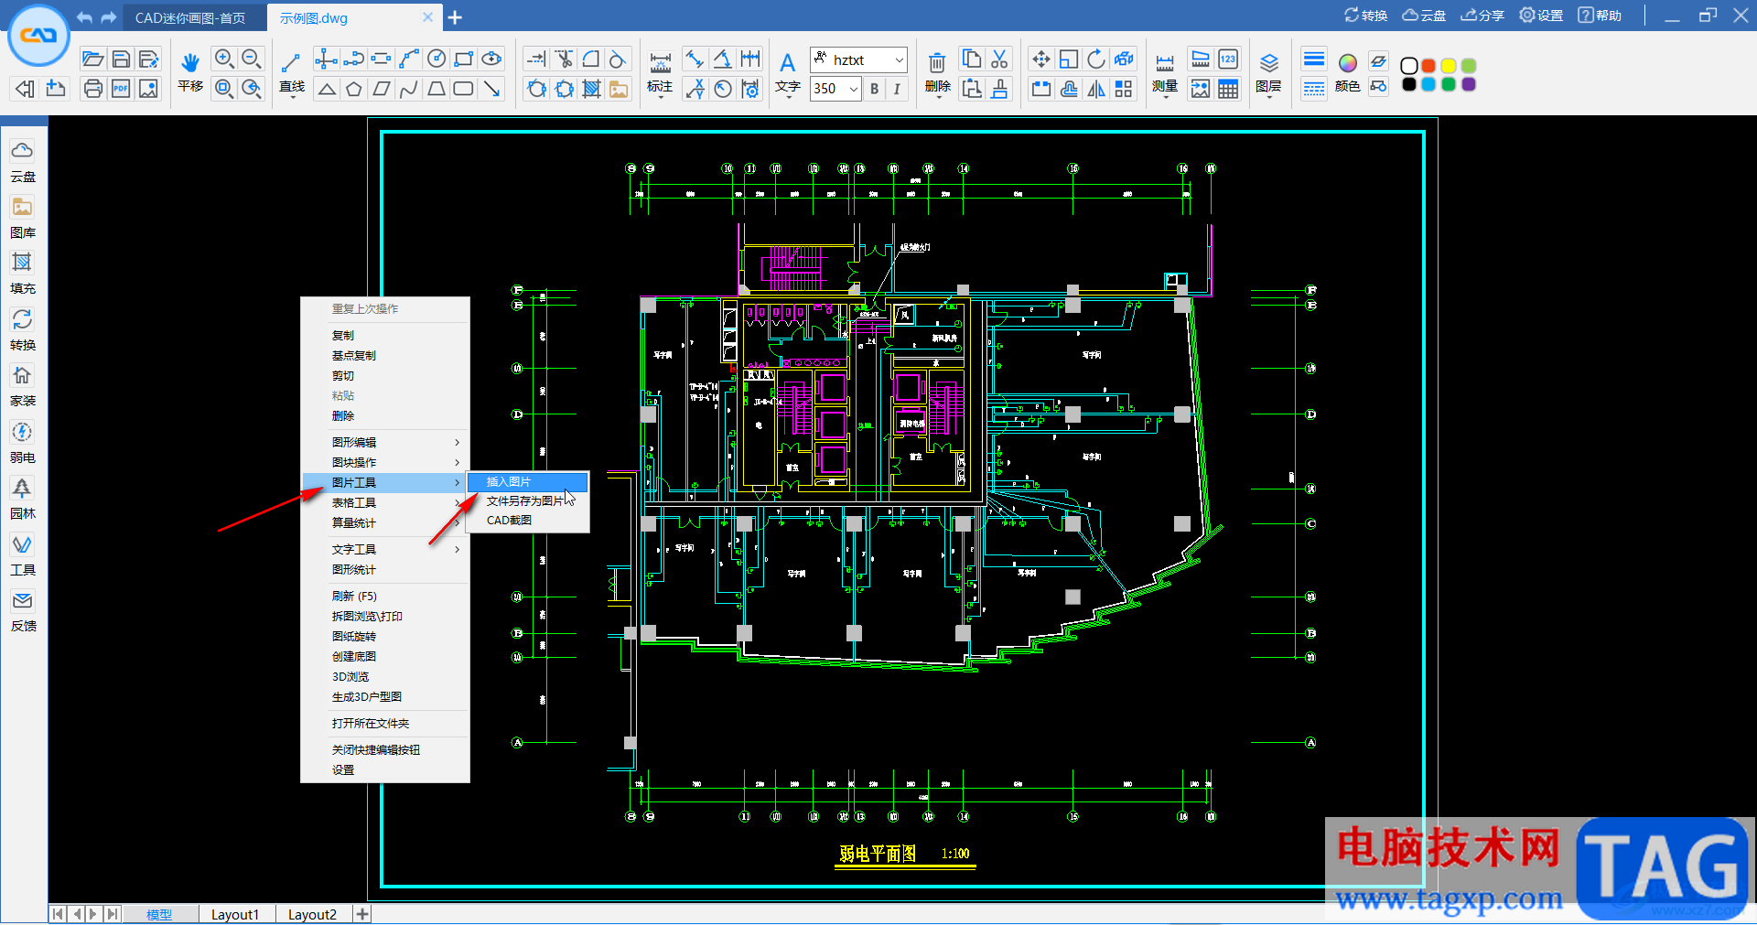1757x925 pixels.
Task: Expand the 算量统计 submenu
Action: [x=385, y=522]
